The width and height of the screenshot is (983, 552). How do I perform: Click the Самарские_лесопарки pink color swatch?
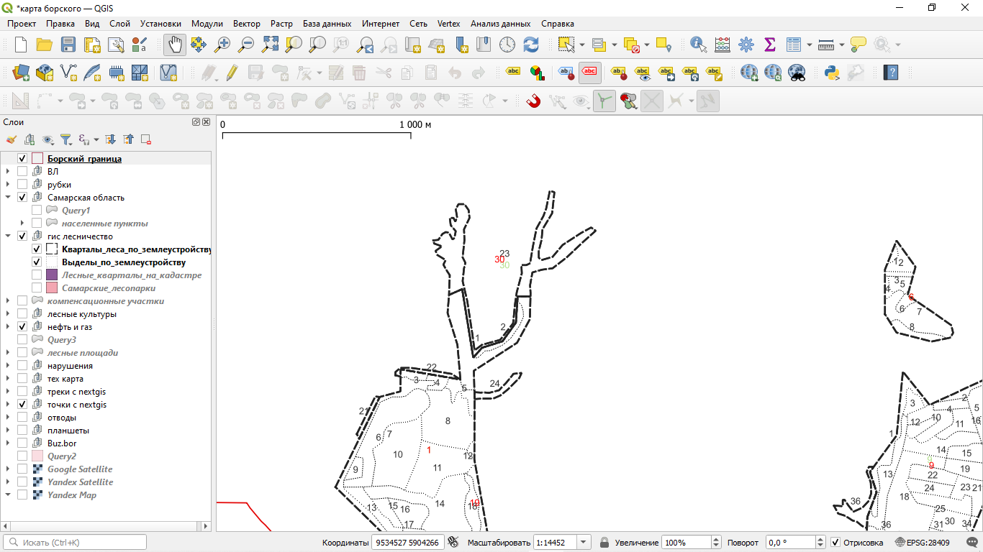(x=52, y=288)
